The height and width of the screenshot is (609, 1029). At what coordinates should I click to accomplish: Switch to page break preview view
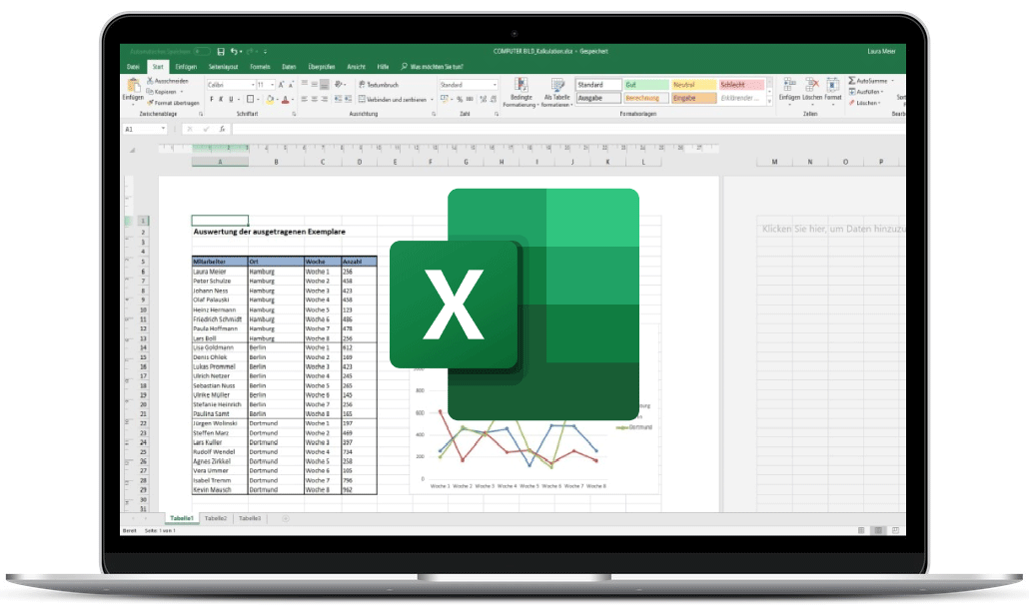pyautogui.click(x=895, y=530)
